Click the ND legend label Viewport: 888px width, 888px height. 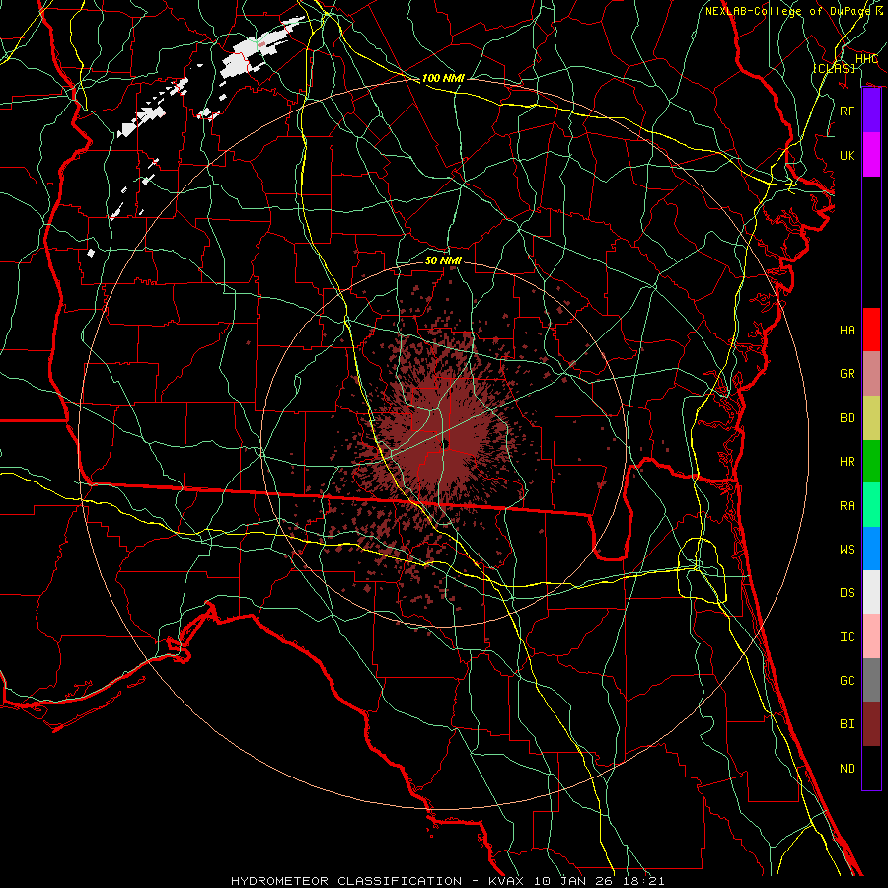848,769
